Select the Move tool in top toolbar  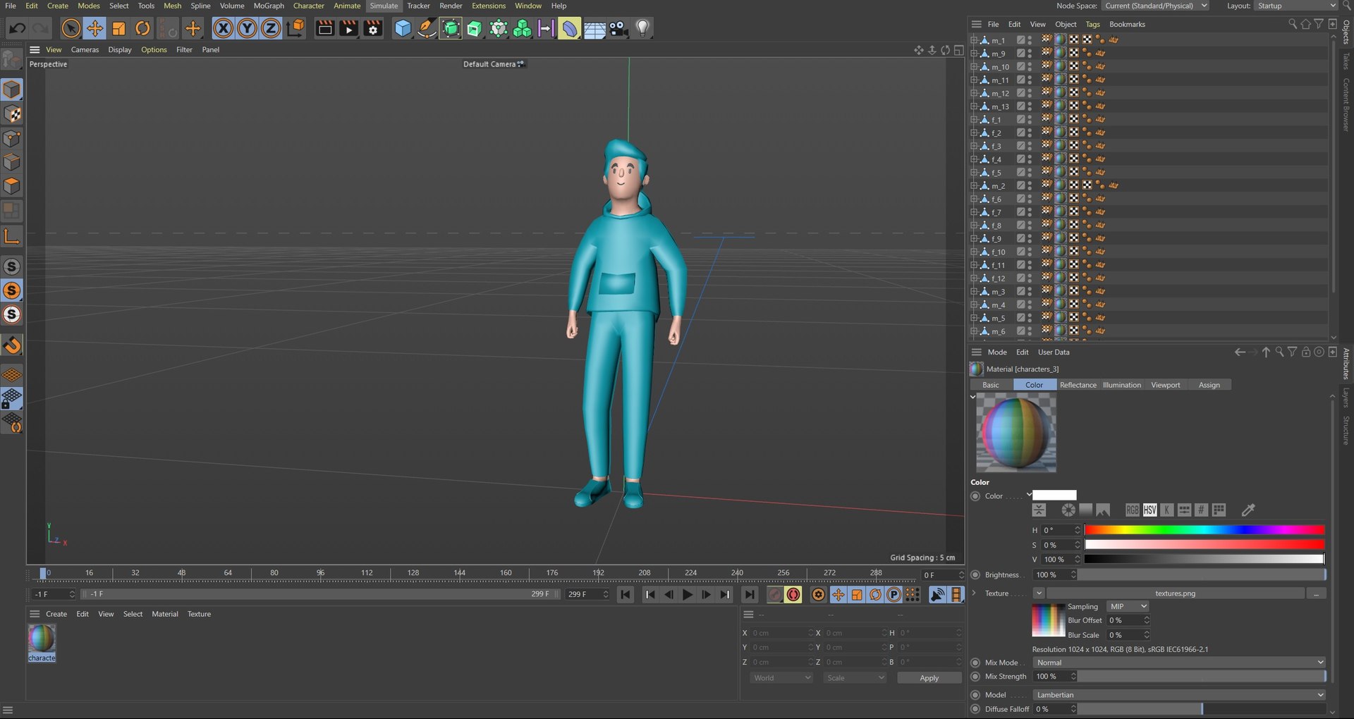[x=94, y=29]
